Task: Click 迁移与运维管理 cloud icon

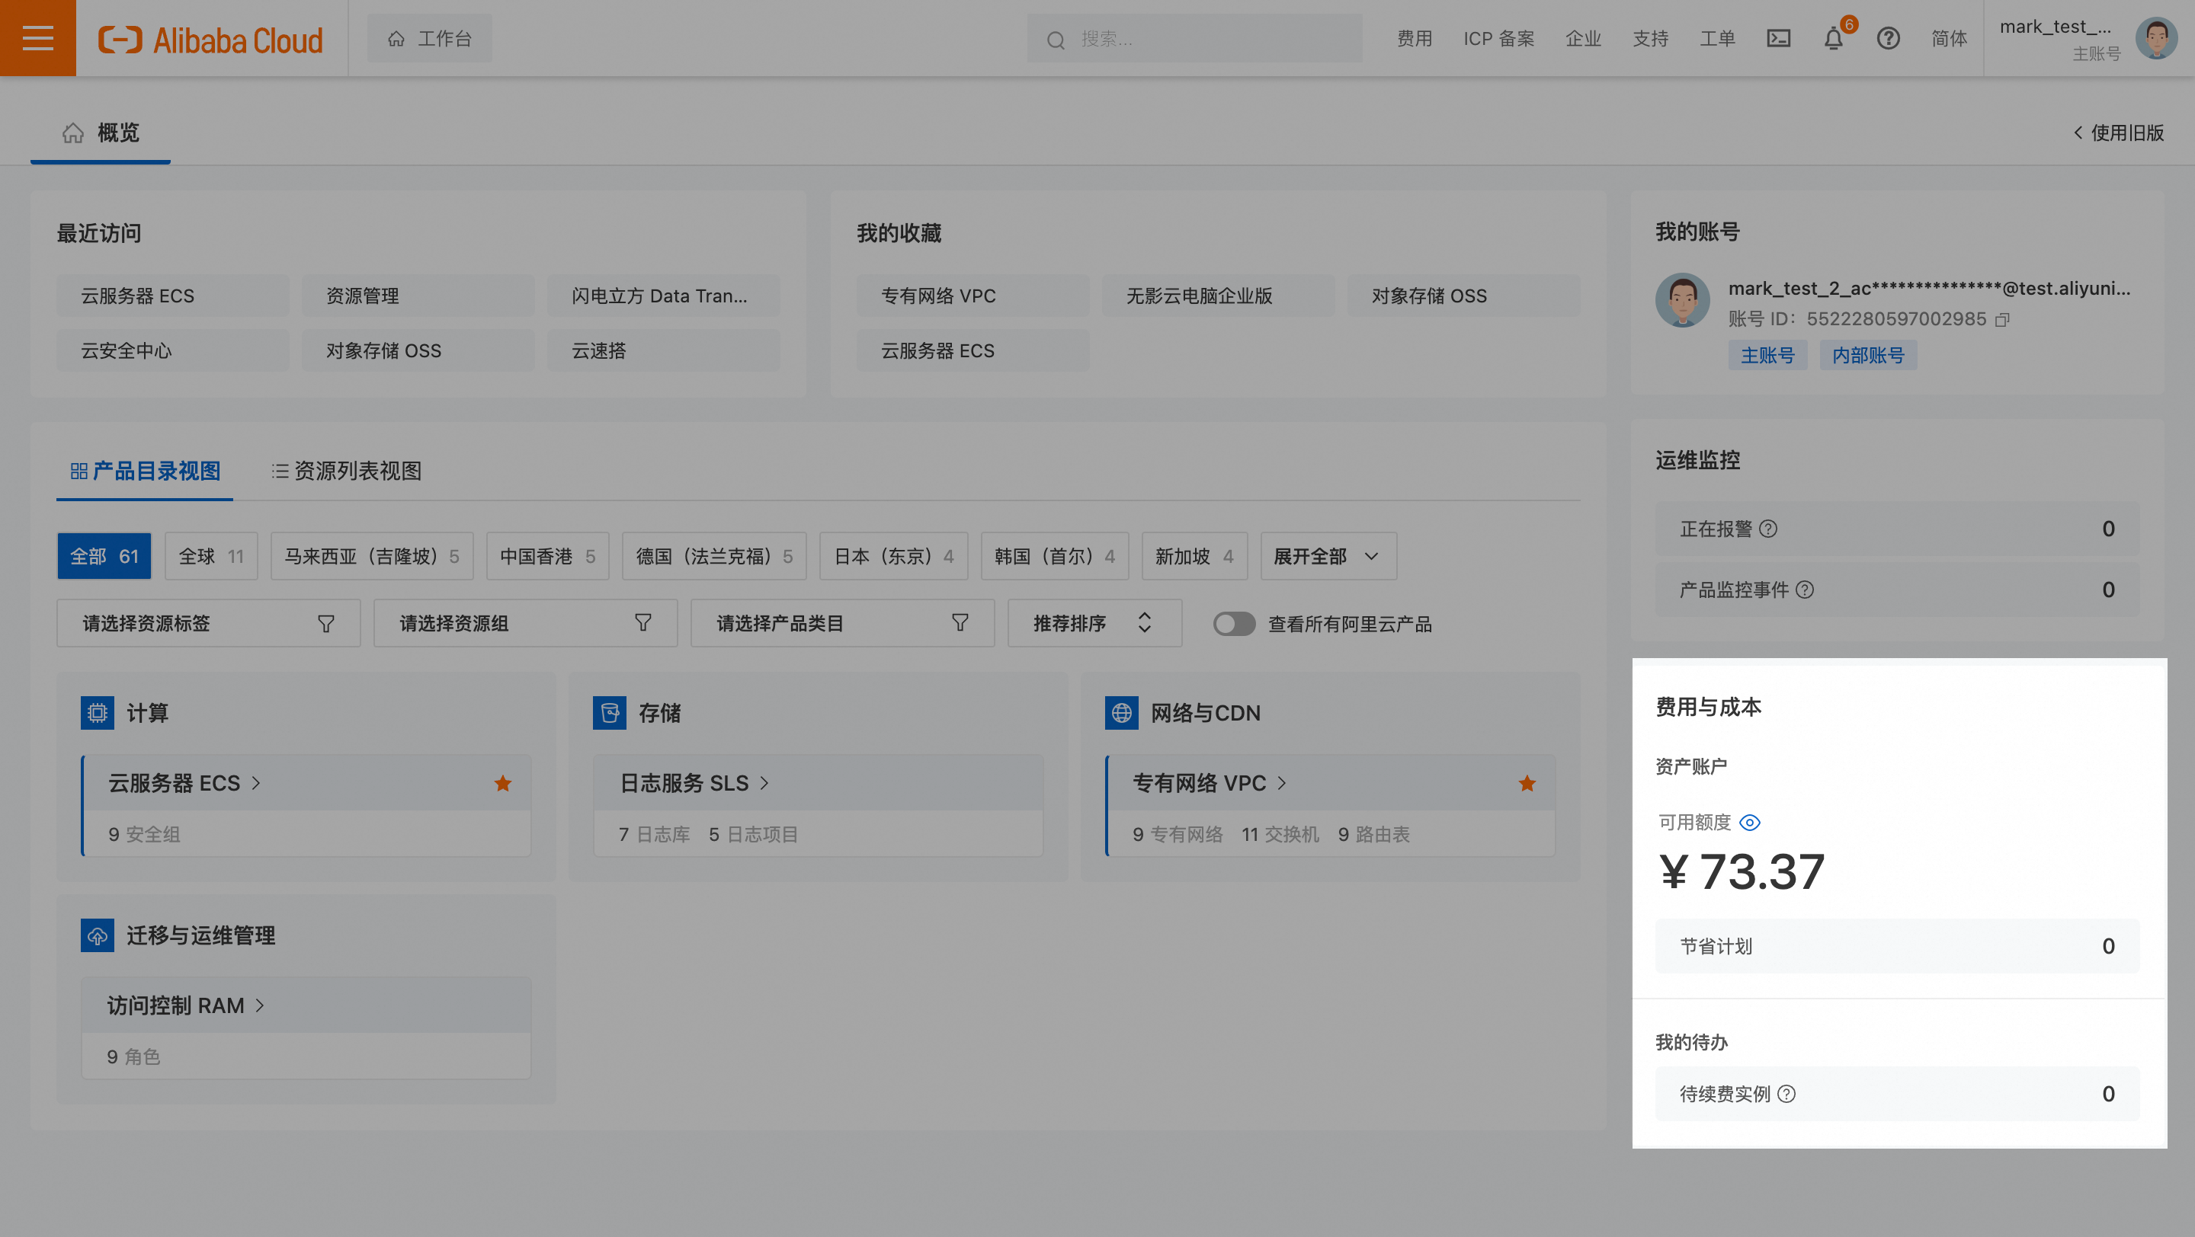Action: pyautogui.click(x=97, y=935)
